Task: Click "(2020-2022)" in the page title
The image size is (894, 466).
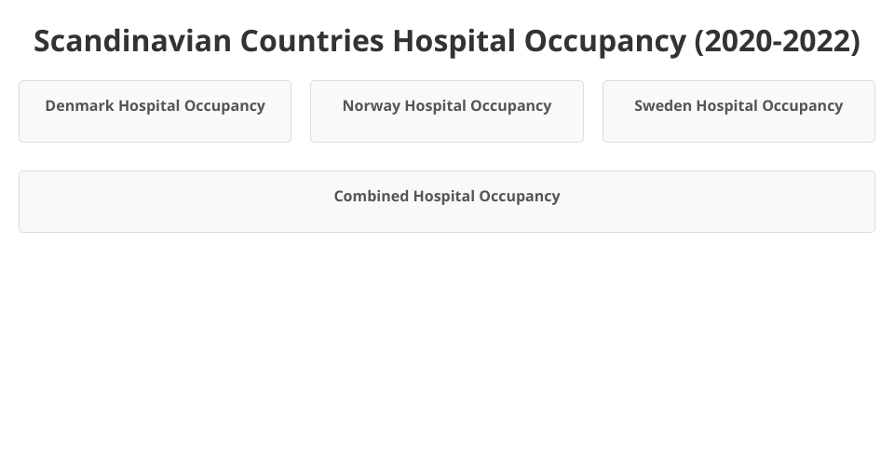Action: (x=777, y=42)
